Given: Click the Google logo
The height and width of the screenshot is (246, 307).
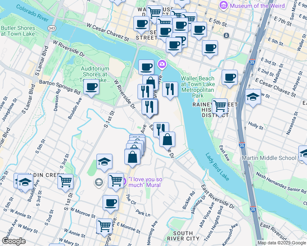Looking at the screenshot, I should [x=14, y=241].
